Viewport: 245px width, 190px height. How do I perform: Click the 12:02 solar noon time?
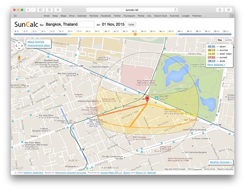(212, 54)
